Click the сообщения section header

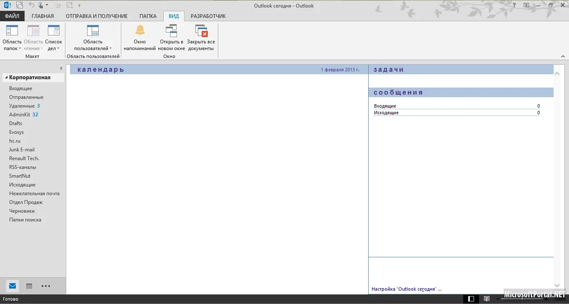[x=398, y=93]
